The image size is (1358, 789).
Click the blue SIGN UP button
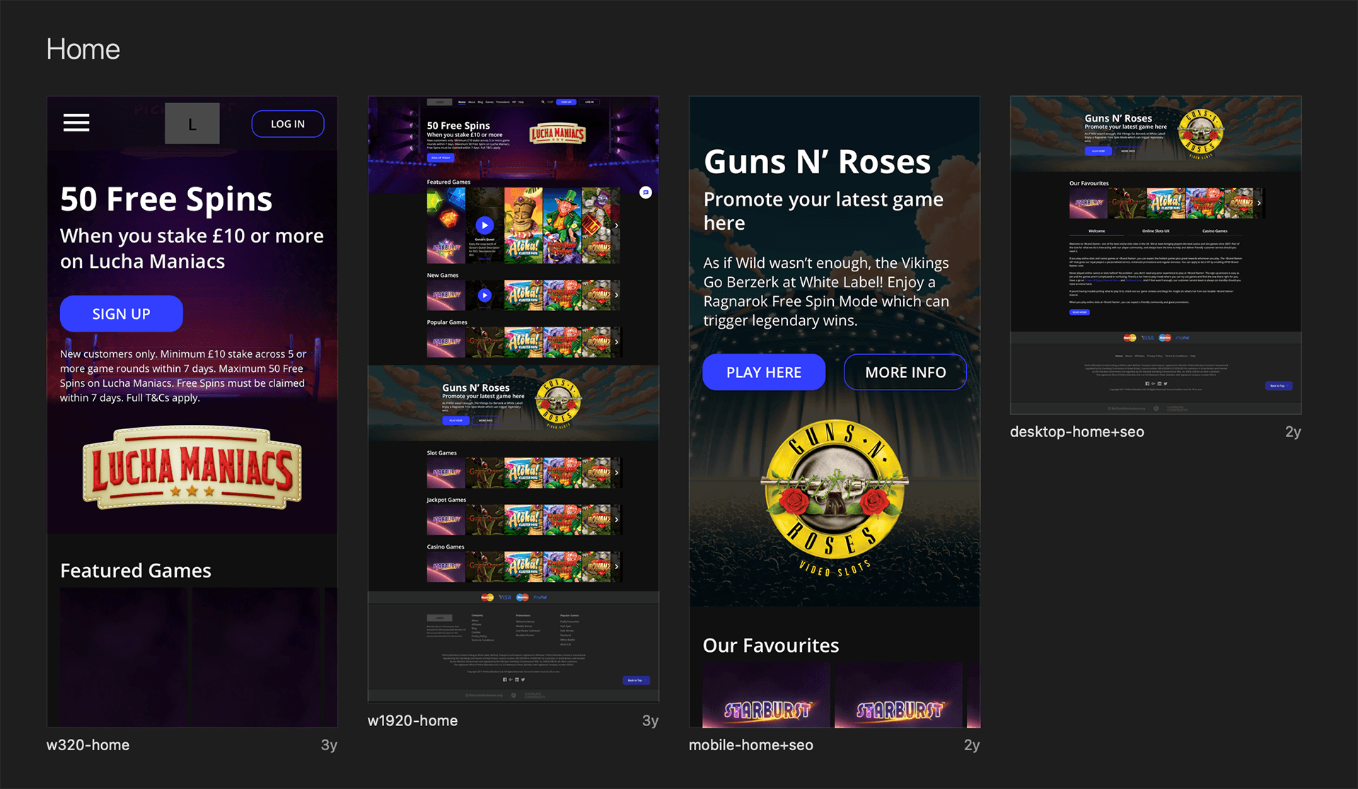tap(121, 314)
